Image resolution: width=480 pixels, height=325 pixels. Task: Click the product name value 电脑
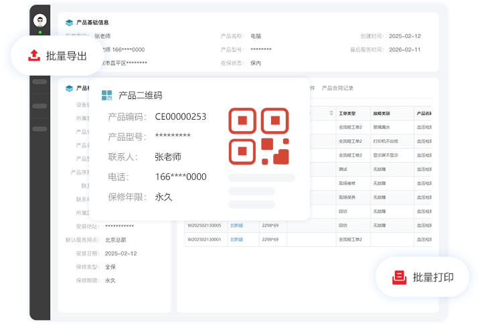[256, 36]
